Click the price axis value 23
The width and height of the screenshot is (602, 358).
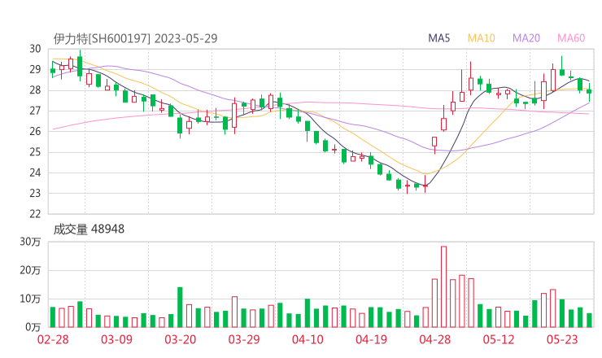point(35,193)
